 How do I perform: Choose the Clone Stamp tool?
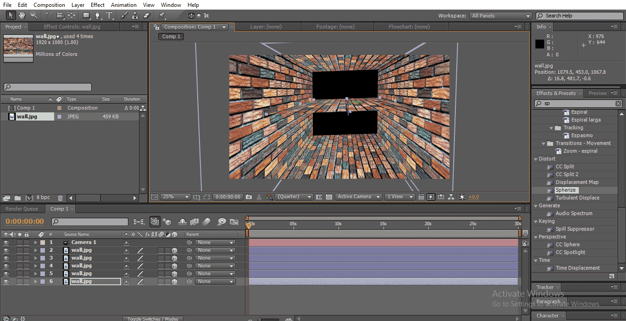pos(135,16)
